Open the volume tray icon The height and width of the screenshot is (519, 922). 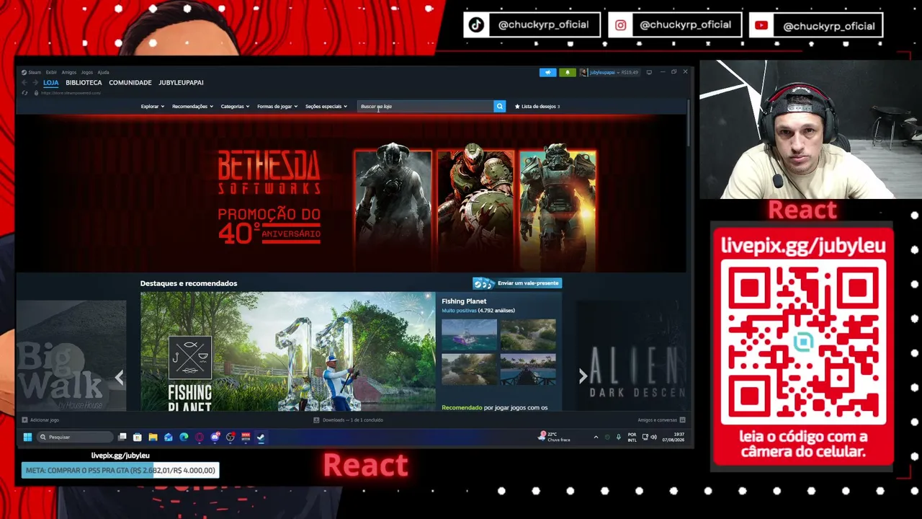[653, 437]
